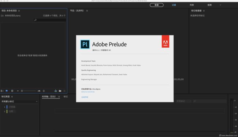Click the right timecode 00;00;00;00

pos(179,79)
